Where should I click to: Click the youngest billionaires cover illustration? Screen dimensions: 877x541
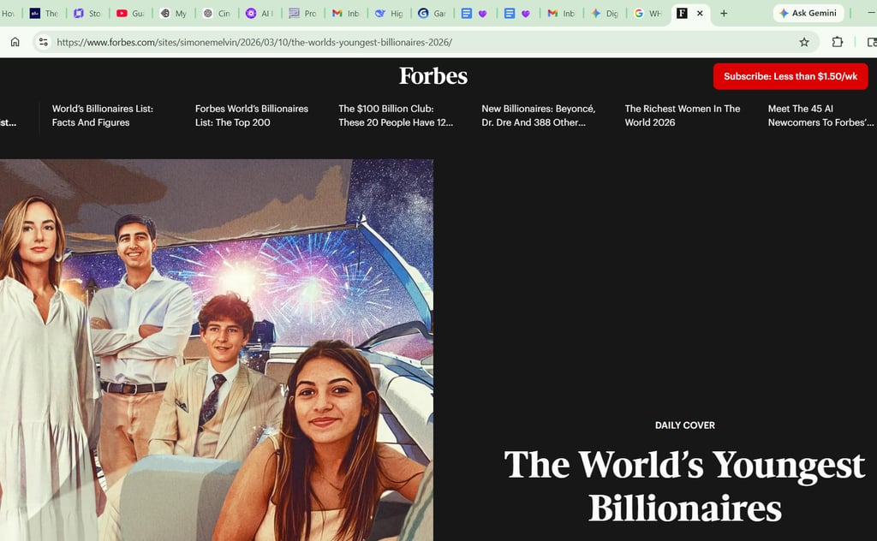tap(216, 349)
